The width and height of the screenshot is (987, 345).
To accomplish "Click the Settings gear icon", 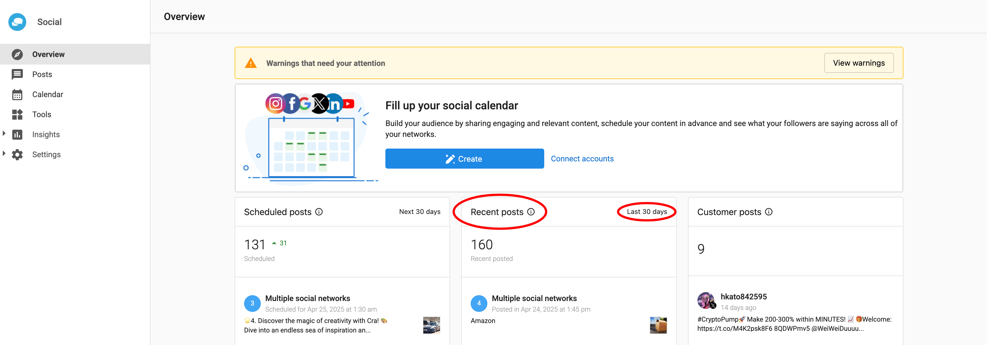I will point(17,154).
